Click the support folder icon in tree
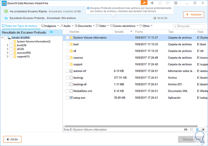Screen dimensions: 208x146 click(15, 57)
